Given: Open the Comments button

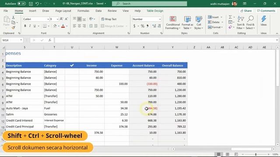Looking at the screenshot, I should point(266,11).
